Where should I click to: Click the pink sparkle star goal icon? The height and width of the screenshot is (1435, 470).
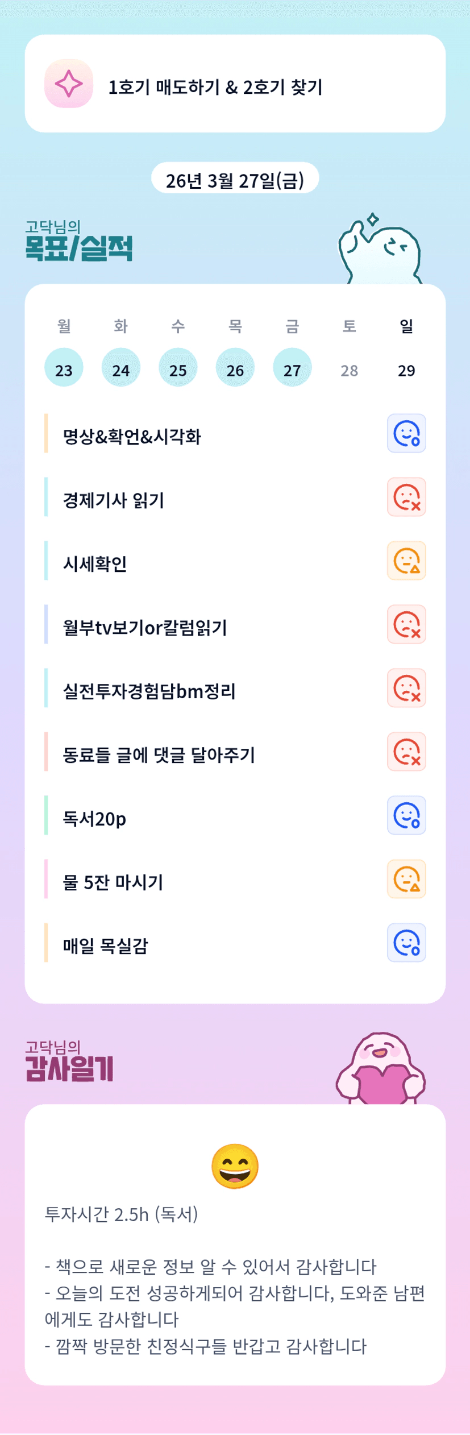click(x=69, y=84)
